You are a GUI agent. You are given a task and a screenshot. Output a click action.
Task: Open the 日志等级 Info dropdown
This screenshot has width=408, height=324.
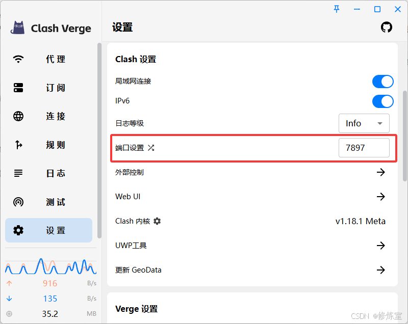pyautogui.click(x=364, y=123)
